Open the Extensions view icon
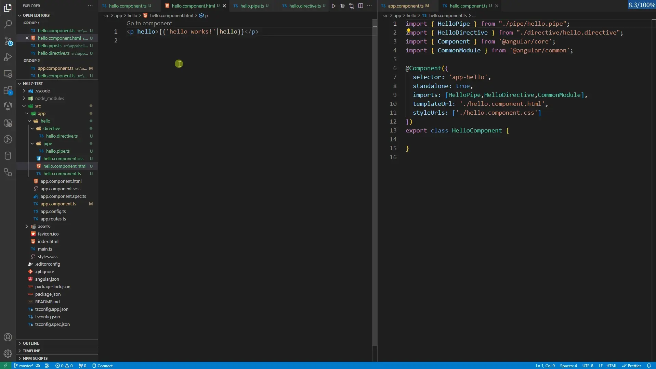Screen dimensions: 656x369 [x=8, y=91]
